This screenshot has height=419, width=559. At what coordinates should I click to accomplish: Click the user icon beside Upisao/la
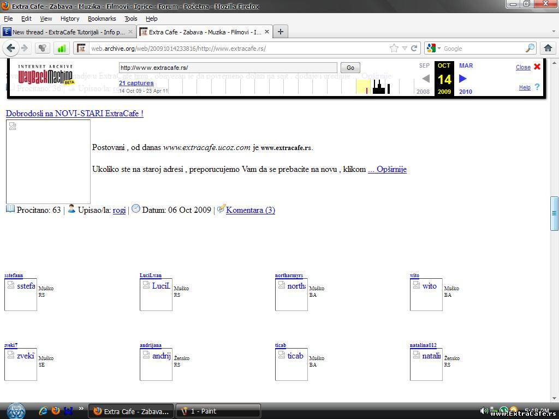tap(72, 209)
